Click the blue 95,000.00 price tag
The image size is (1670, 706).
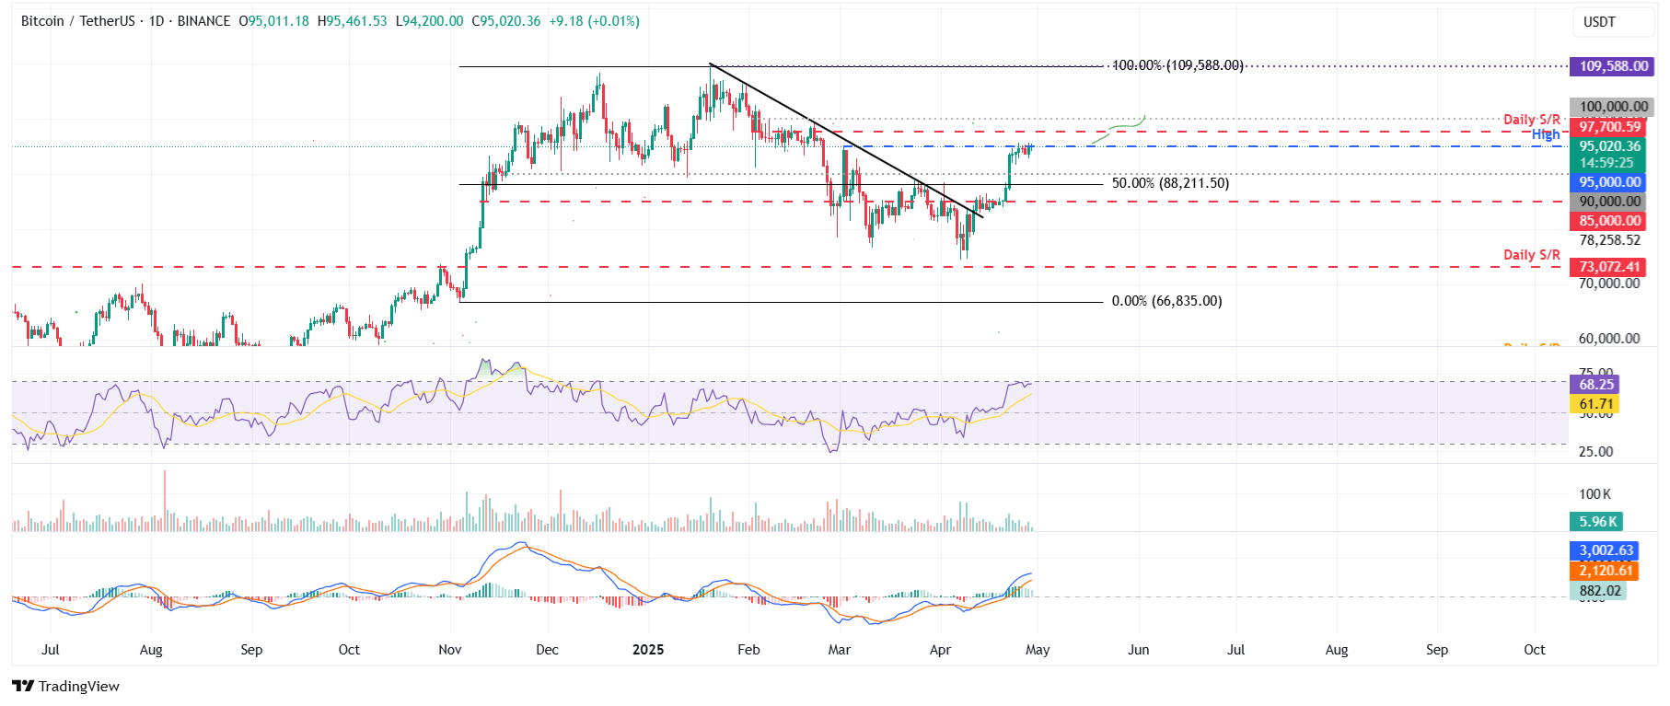tap(1608, 182)
